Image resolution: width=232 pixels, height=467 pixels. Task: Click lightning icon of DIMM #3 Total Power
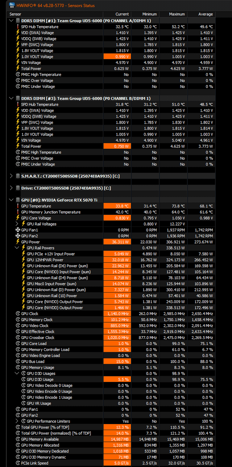18,146
